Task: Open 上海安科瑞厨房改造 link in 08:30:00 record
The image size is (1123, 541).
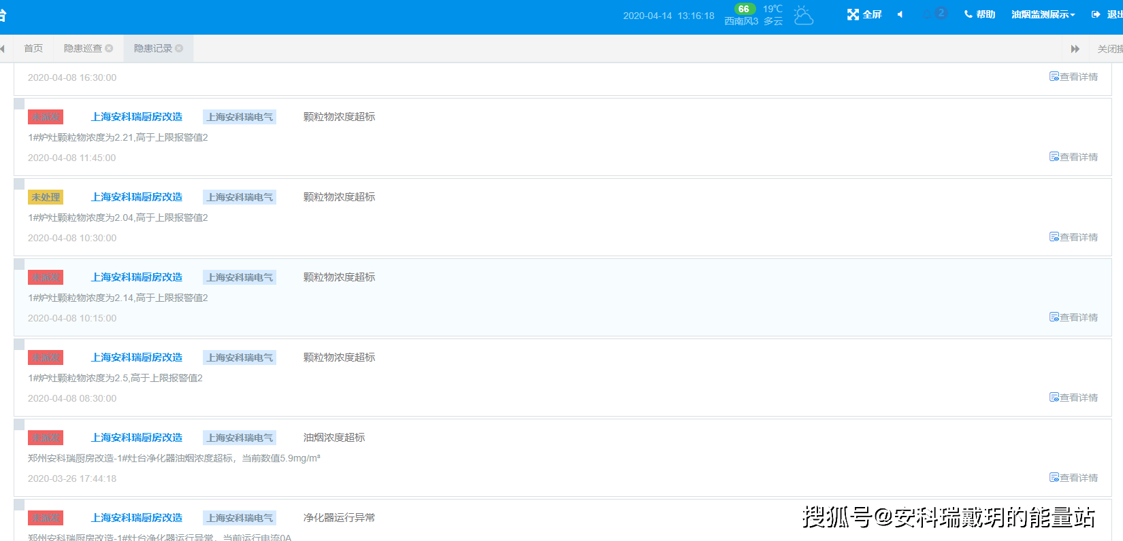Action: (x=137, y=357)
